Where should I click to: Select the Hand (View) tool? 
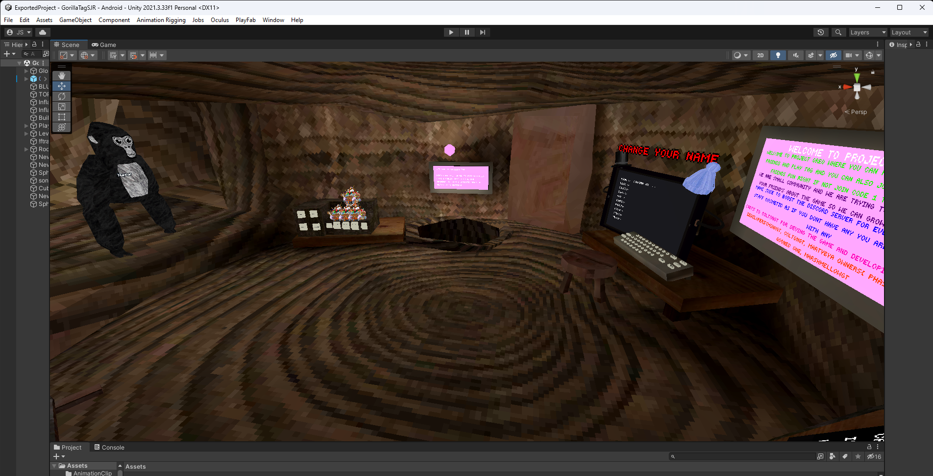62,76
